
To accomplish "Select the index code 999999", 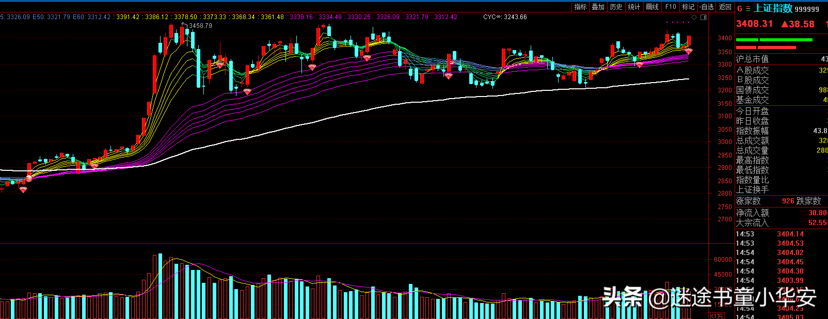I will click(807, 9).
